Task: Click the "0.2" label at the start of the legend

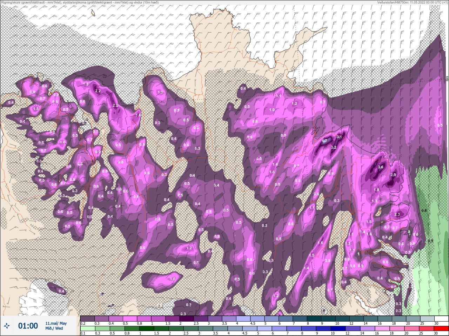Action: 83,323
